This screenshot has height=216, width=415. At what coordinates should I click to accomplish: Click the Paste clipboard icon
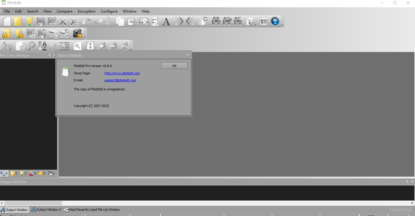(x=131, y=21)
